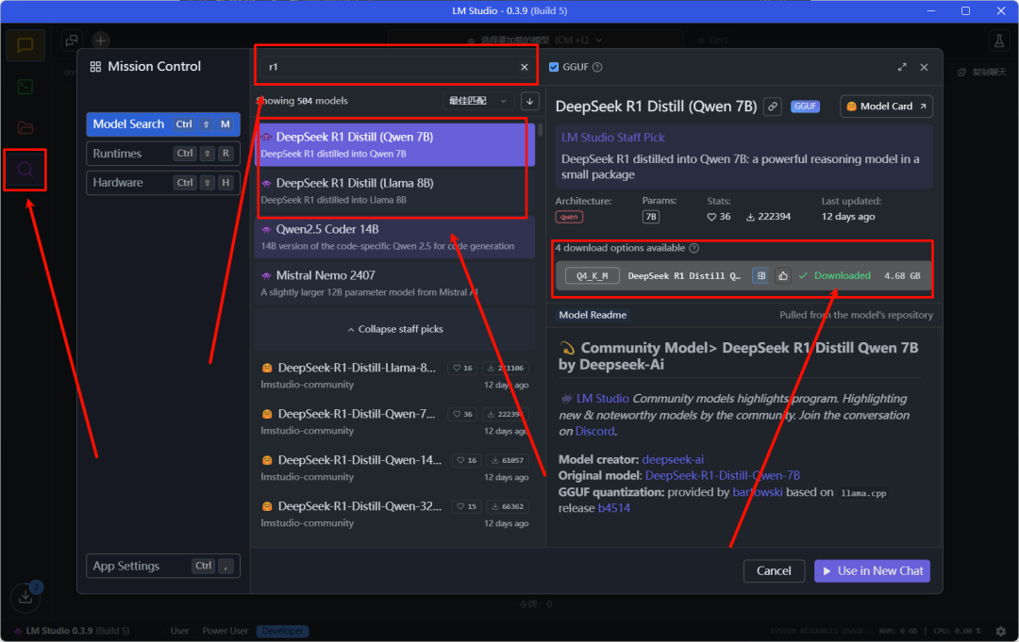
Task: Copy the model link via the chain icon
Action: tap(772, 107)
